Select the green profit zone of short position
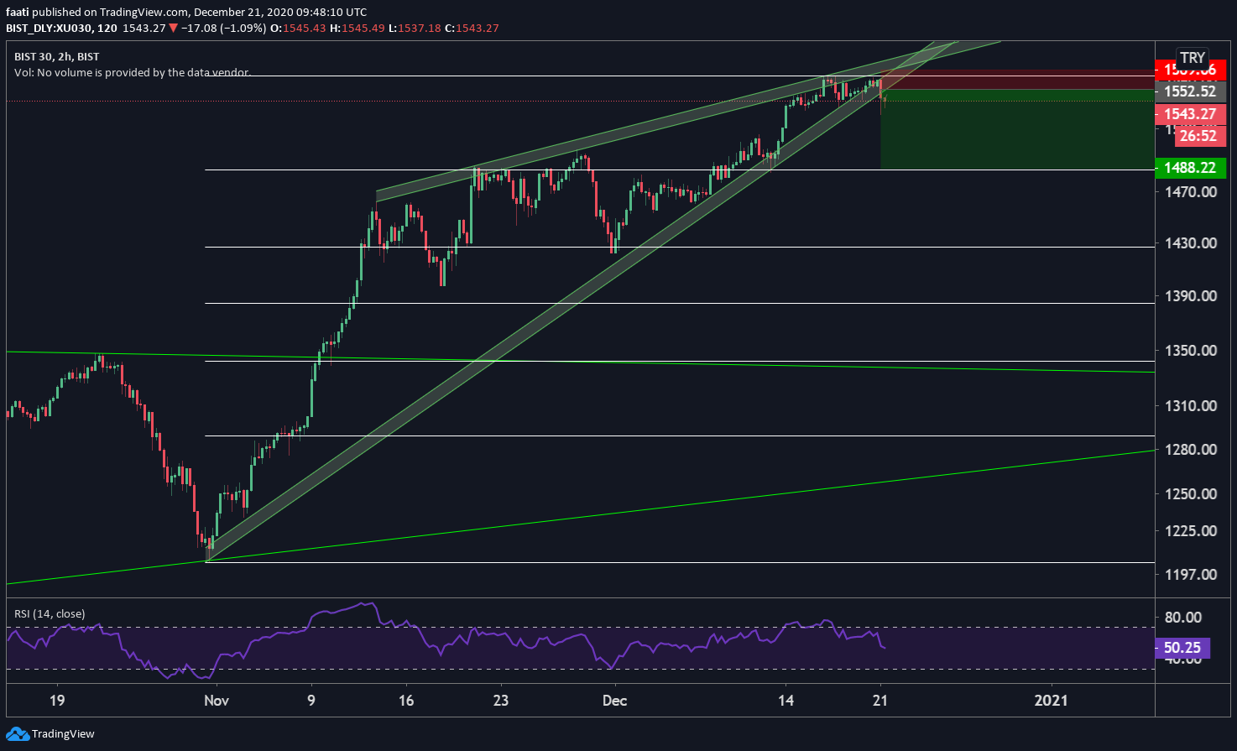Viewport: 1237px width, 751px height. click(1017, 129)
